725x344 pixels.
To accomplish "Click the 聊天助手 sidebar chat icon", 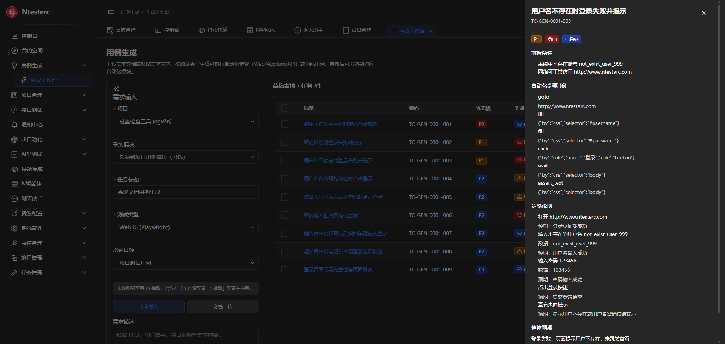I will [15, 199].
